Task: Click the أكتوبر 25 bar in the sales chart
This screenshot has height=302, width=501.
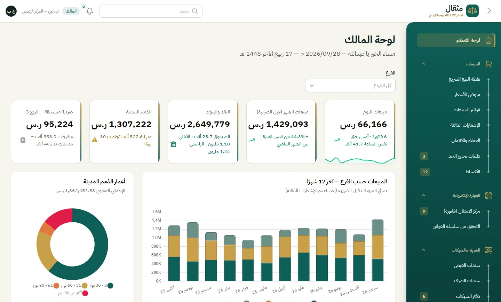Action: point(174,253)
